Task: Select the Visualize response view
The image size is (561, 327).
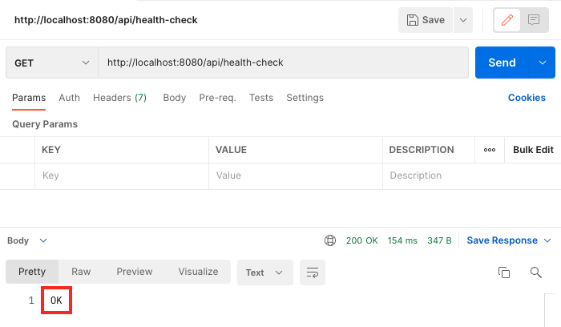Action: [x=198, y=272]
